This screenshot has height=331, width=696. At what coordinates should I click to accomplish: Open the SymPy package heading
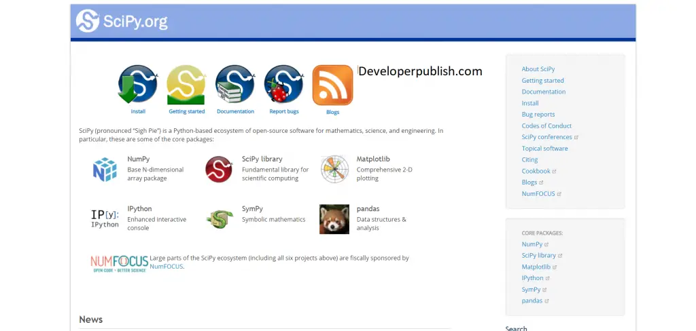252,209
